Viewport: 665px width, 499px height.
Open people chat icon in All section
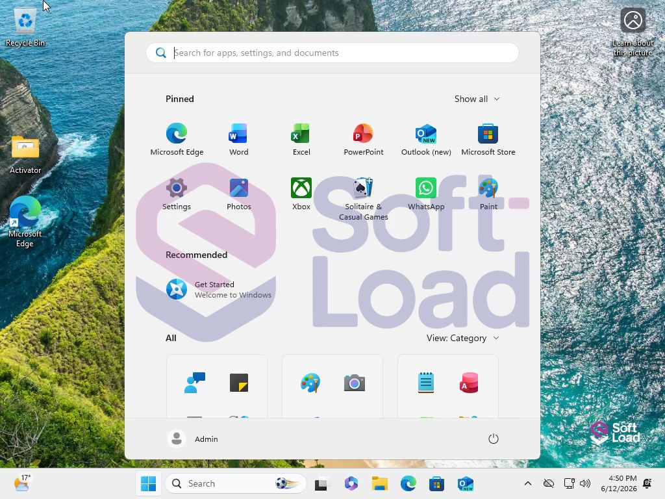(195, 383)
